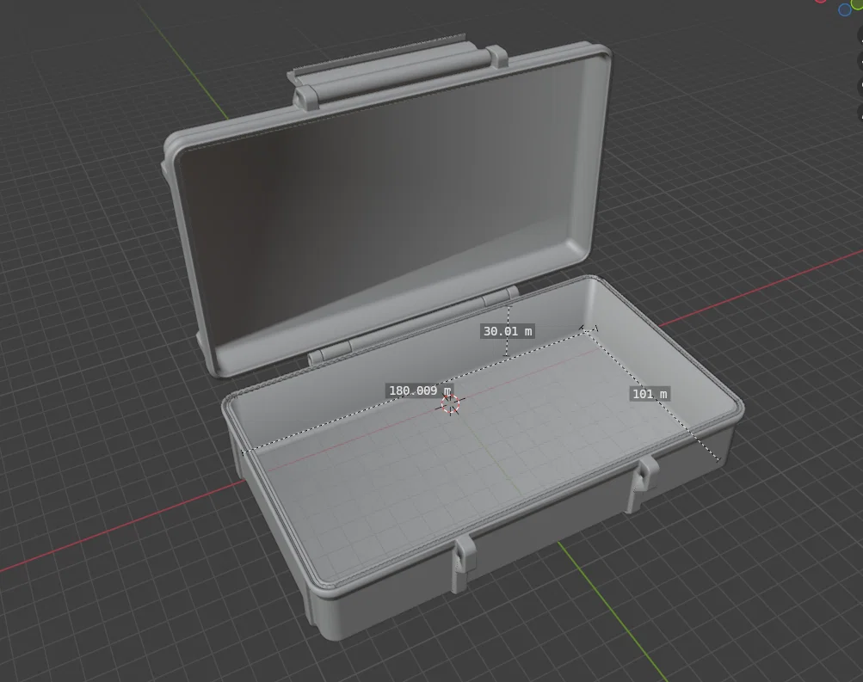
Task: Click the 30.01 m measurement label
Action: click(508, 331)
